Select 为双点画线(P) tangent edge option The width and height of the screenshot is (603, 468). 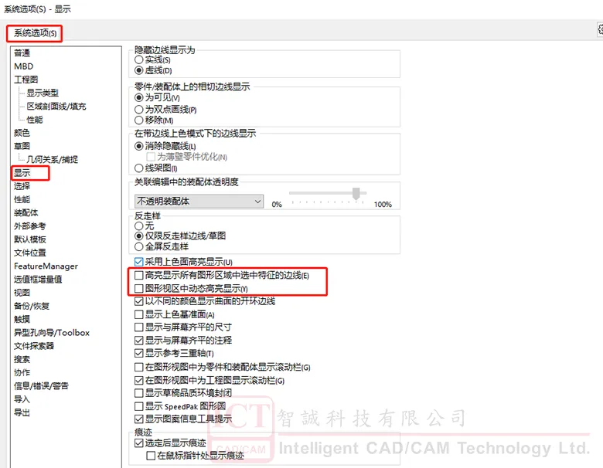point(139,110)
